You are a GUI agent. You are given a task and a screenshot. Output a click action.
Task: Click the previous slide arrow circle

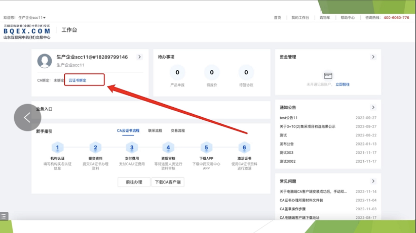pos(27,117)
